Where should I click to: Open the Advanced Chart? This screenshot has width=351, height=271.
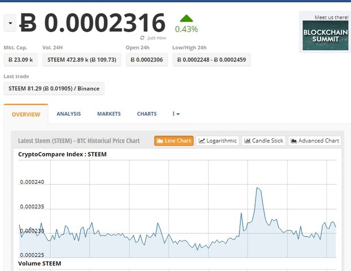[x=315, y=141]
